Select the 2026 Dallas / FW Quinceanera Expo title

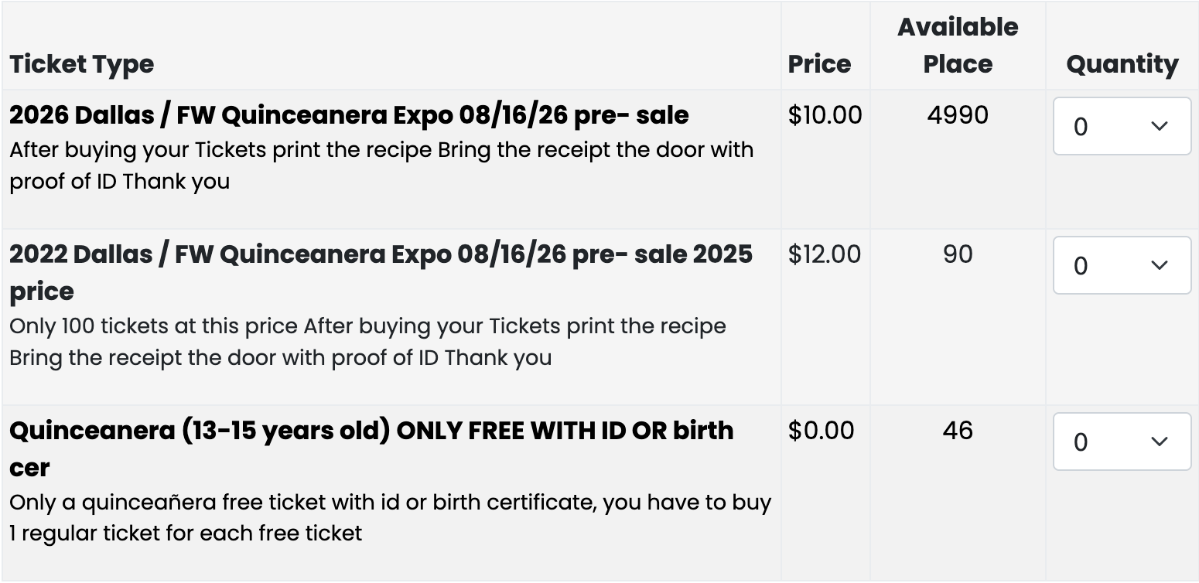click(x=348, y=114)
